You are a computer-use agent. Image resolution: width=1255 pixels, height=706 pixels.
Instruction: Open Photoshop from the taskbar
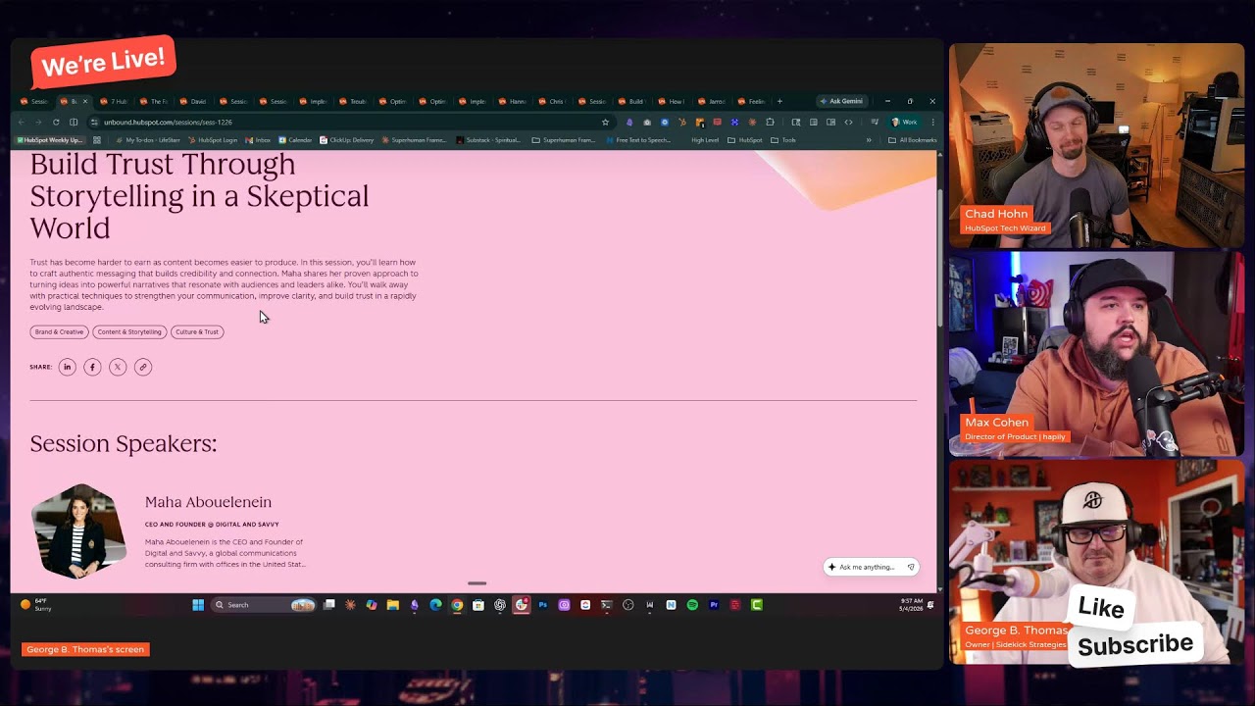(x=542, y=605)
